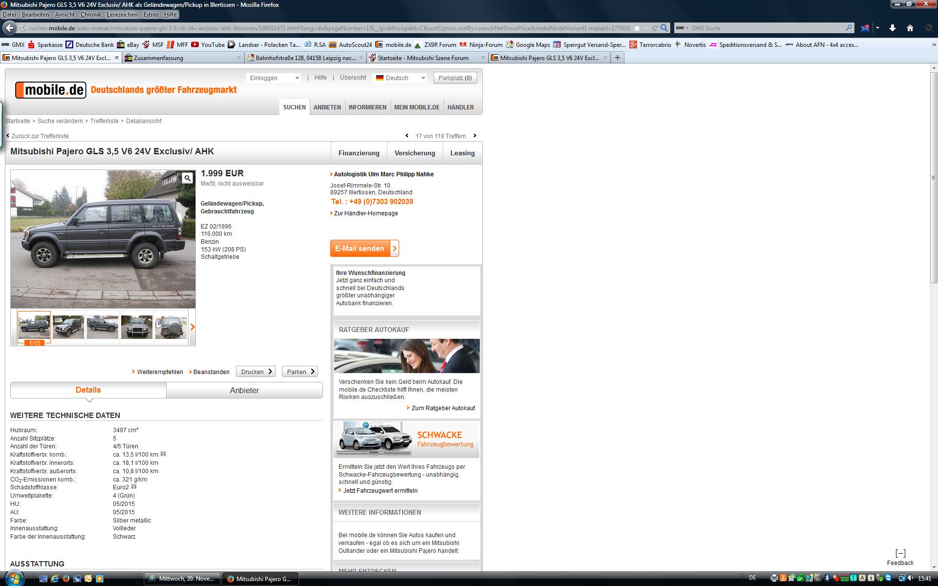Click the reload page icon in the address bar
The height and width of the screenshot is (586, 938).
(655, 28)
